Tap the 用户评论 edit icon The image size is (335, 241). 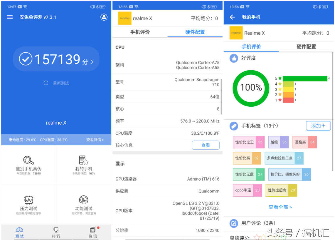(234, 223)
